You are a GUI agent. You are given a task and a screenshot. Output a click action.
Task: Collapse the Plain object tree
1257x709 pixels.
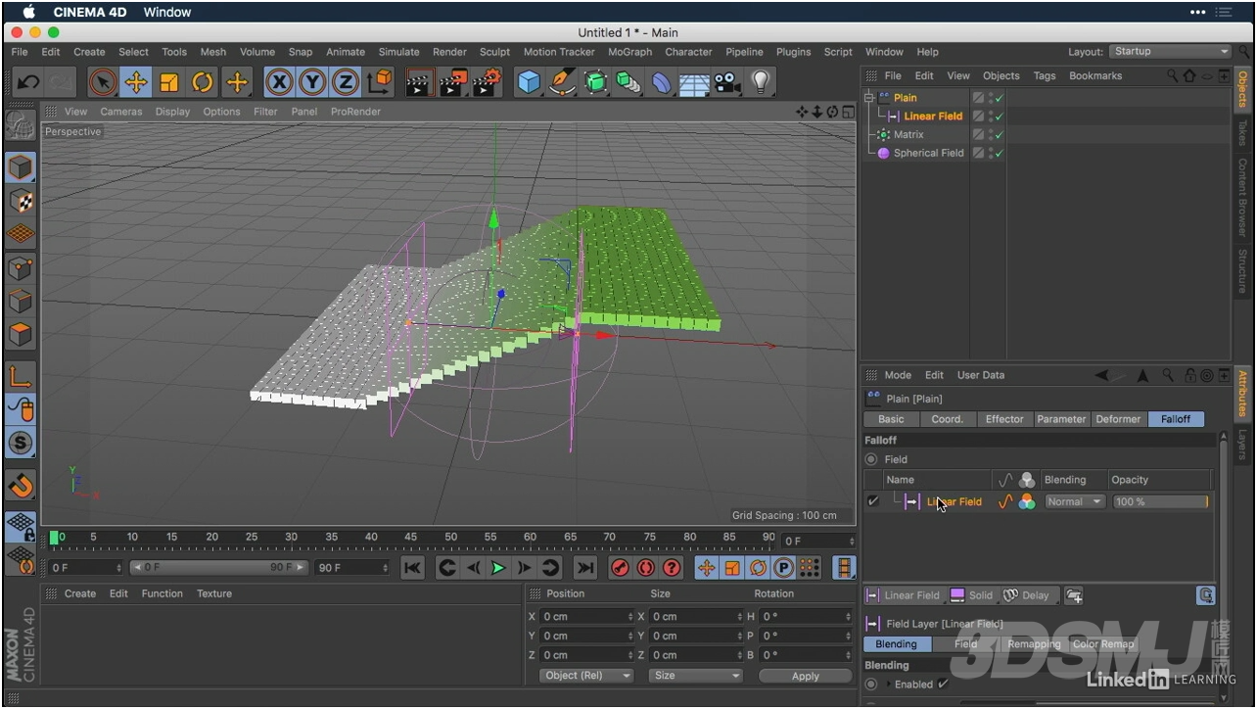(x=869, y=98)
